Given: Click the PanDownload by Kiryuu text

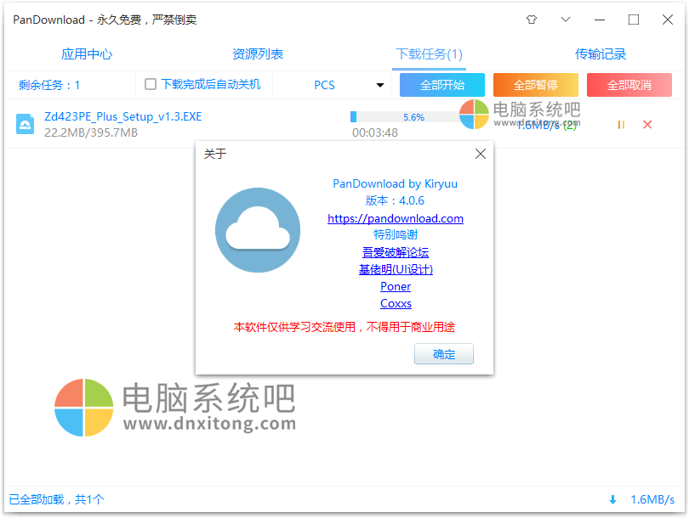Looking at the screenshot, I should coord(395,183).
